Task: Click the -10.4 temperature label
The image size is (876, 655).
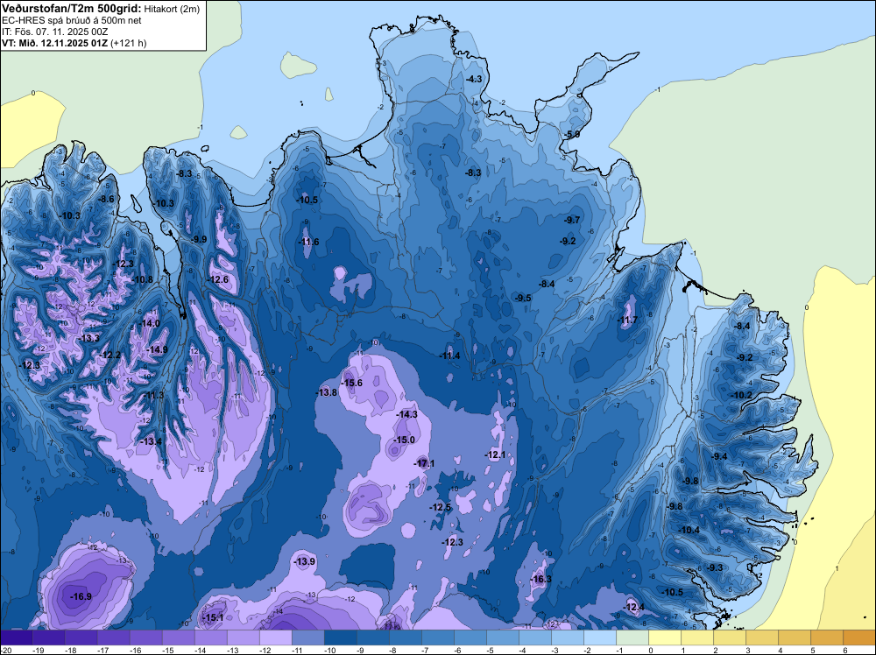Action: [689, 531]
